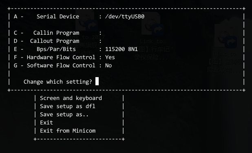Select the Exit menu entry
Screen dimensions: 252x153
click(46, 122)
